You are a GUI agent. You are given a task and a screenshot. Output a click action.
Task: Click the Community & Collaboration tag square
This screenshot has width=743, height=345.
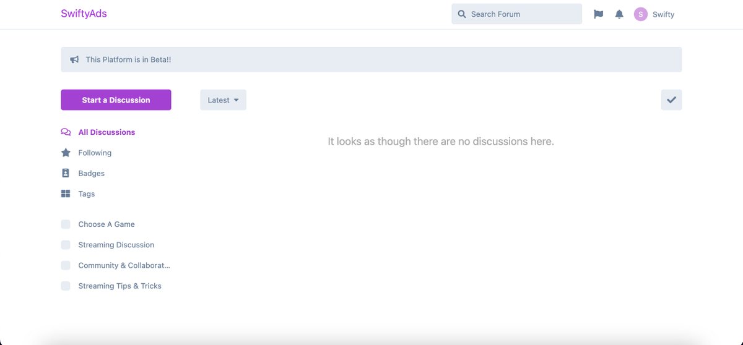pos(66,265)
